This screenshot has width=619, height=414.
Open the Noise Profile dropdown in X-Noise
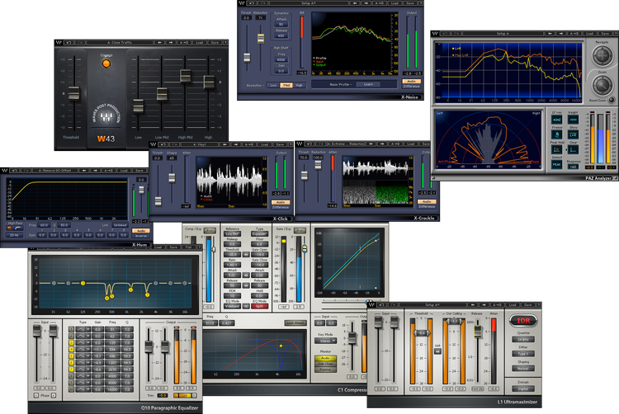coord(340,84)
